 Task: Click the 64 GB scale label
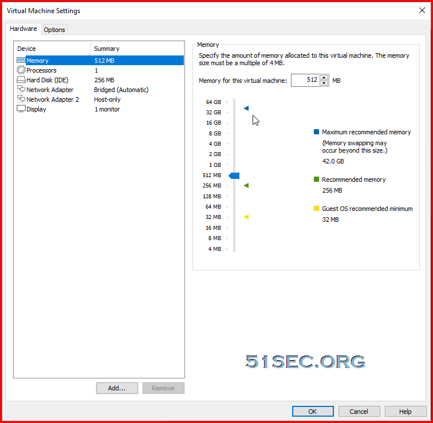pyautogui.click(x=214, y=102)
